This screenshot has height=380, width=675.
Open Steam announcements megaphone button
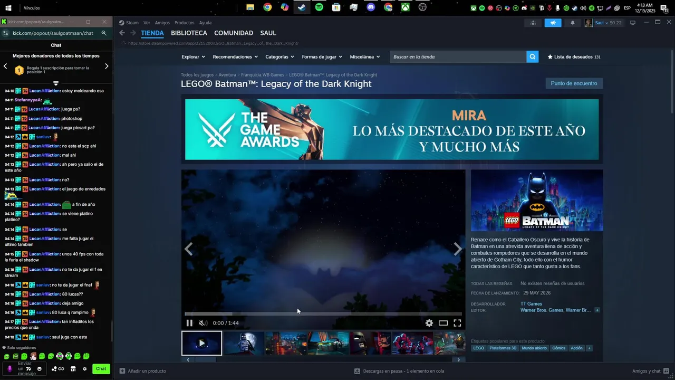pyautogui.click(x=553, y=23)
